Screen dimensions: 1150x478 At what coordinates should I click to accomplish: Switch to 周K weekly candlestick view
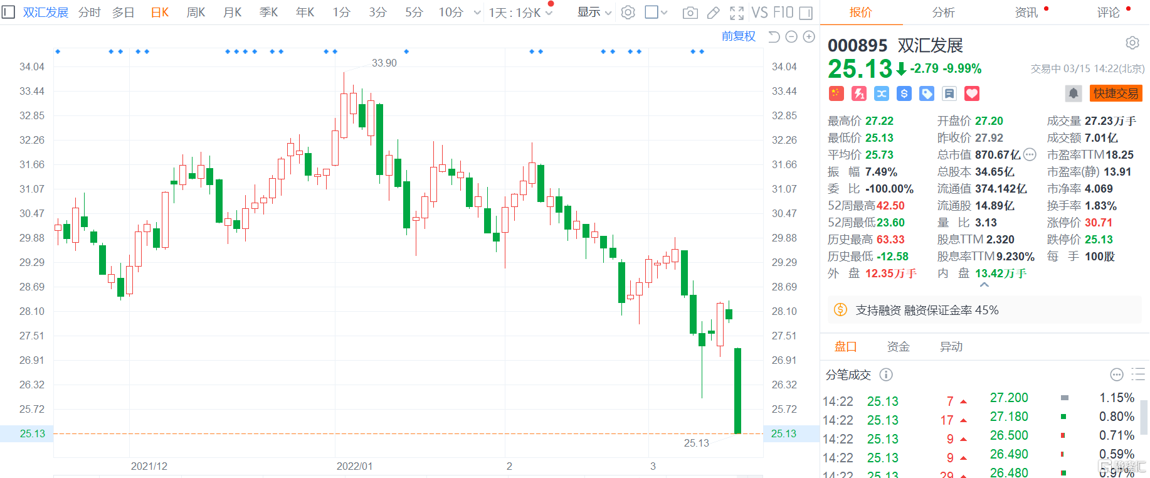(196, 13)
